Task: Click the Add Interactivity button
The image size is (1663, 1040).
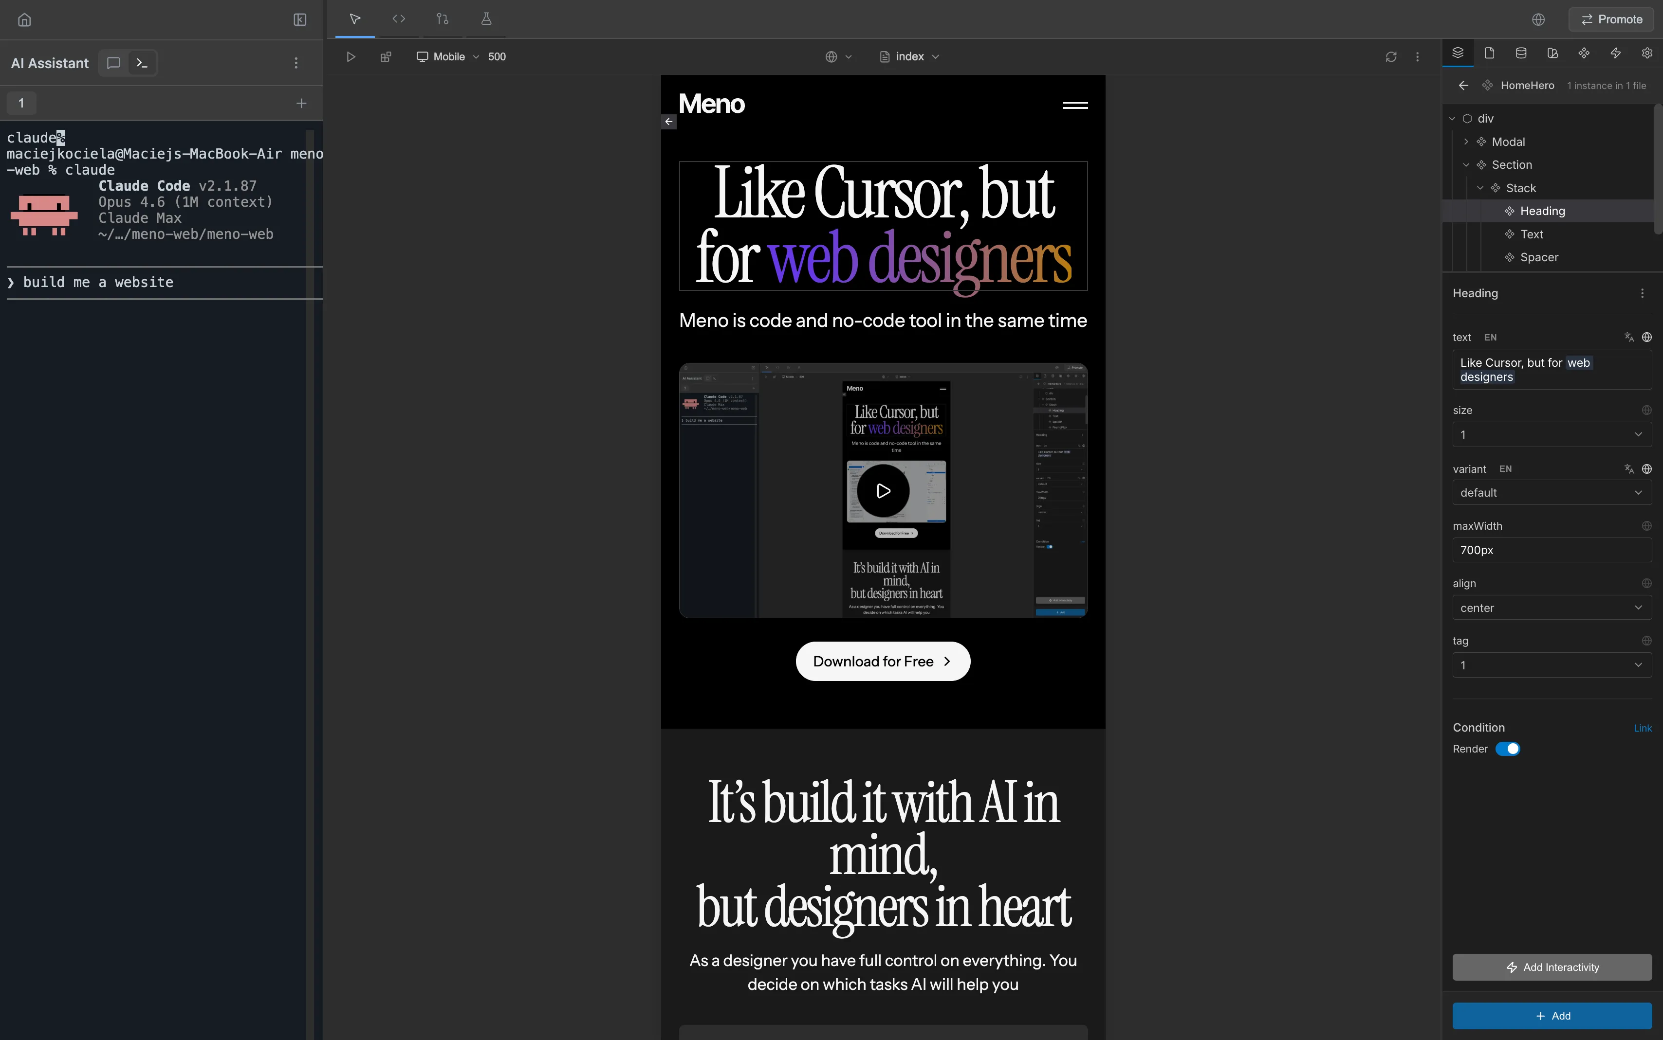Action: pos(1551,967)
